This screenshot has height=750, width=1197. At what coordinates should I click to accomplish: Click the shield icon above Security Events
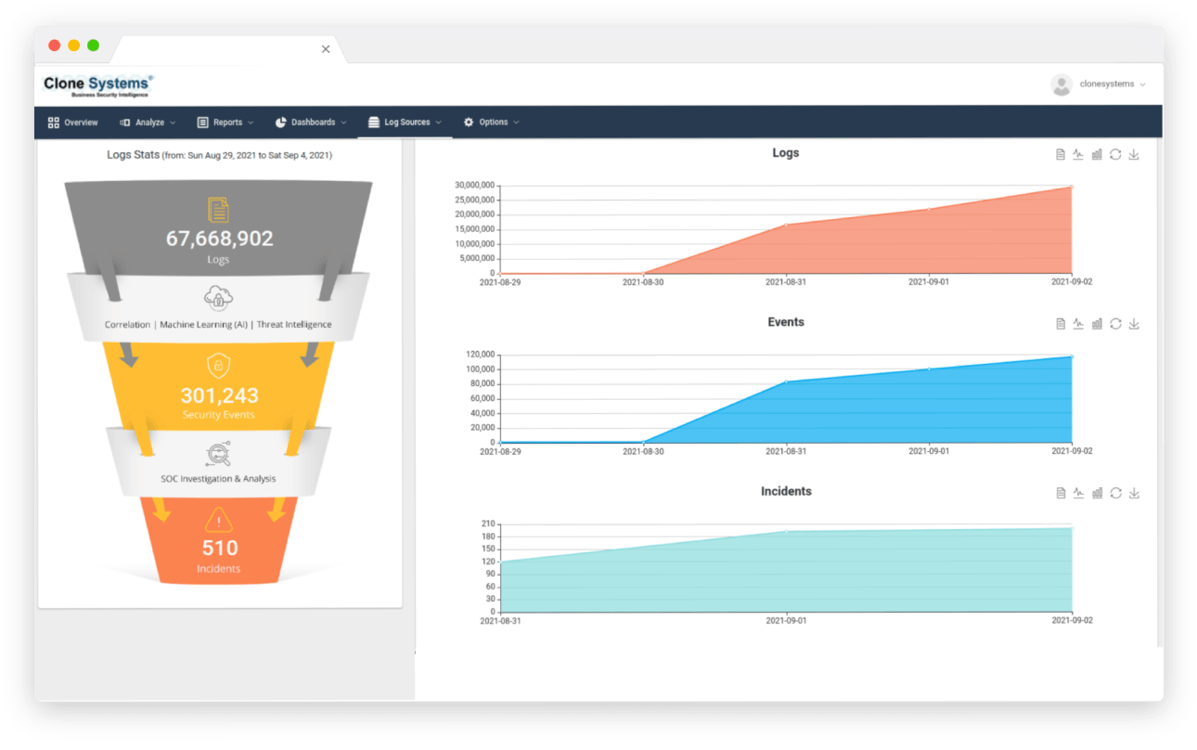[218, 366]
